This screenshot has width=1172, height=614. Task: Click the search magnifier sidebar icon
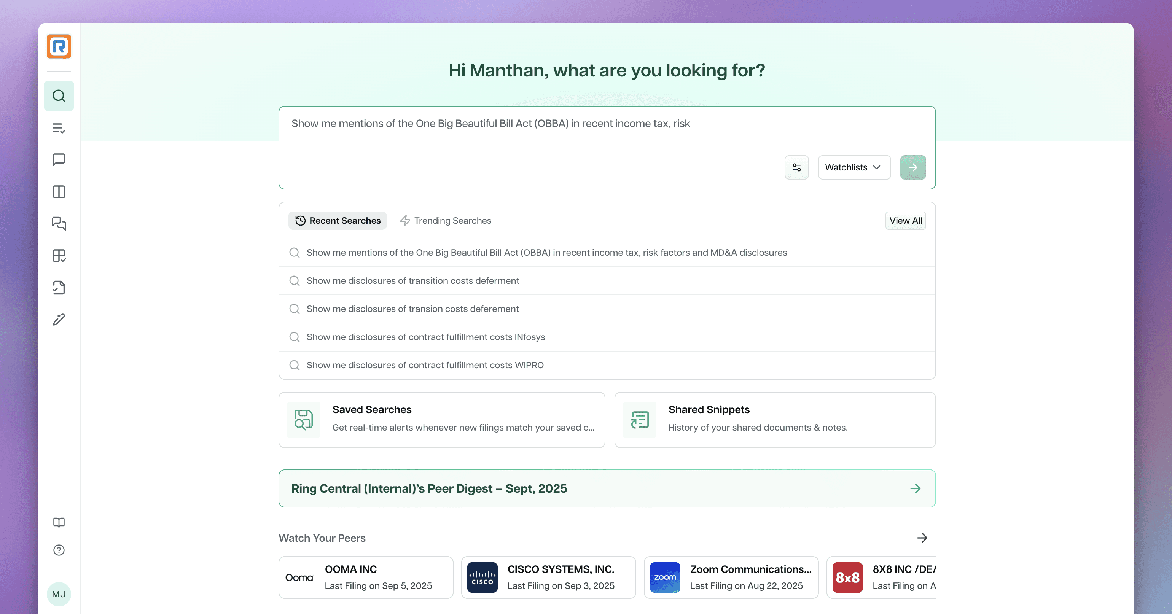pos(59,96)
